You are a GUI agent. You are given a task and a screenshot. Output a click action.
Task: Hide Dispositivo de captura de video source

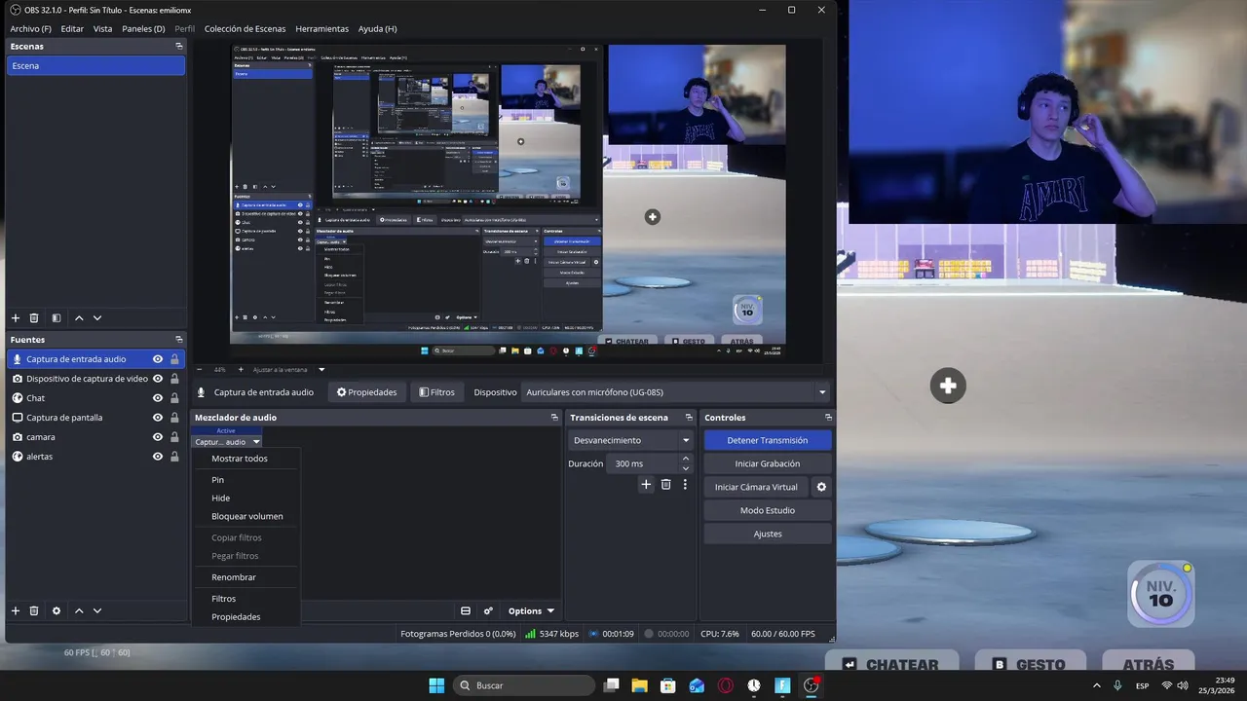(x=158, y=379)
